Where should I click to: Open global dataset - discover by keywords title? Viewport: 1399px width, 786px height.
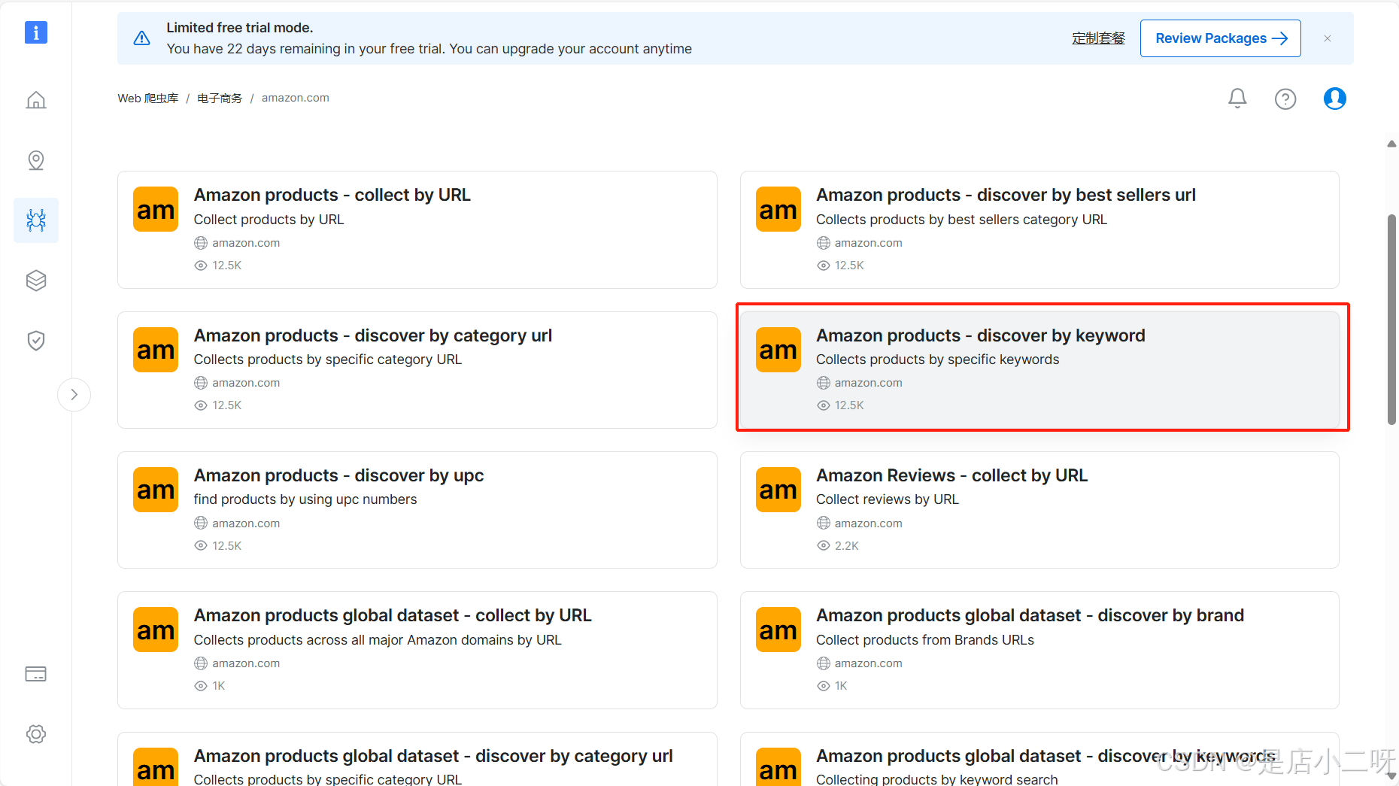[x=1046, y=756]
